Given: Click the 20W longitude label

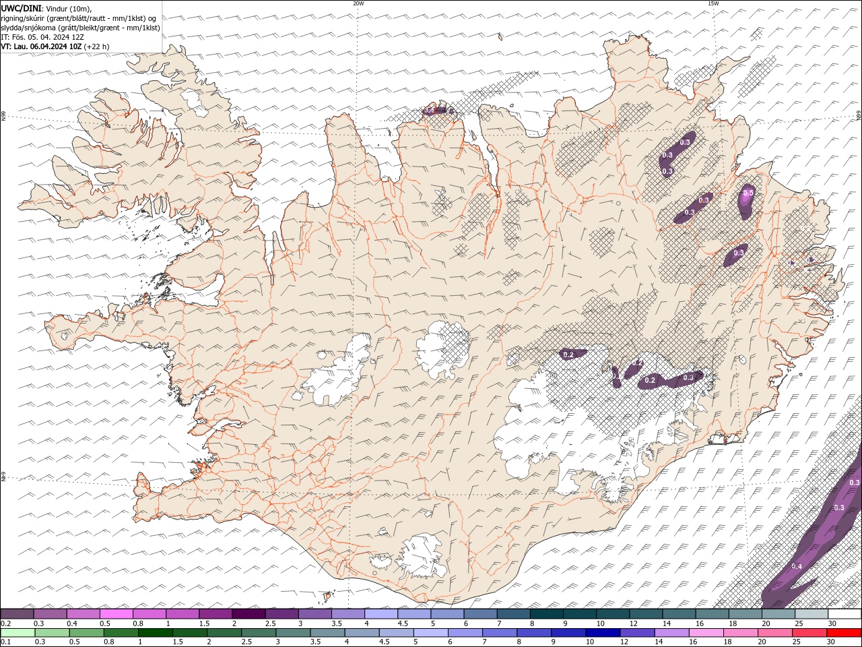Looking at the screenshot, I should tap(358, 3).
